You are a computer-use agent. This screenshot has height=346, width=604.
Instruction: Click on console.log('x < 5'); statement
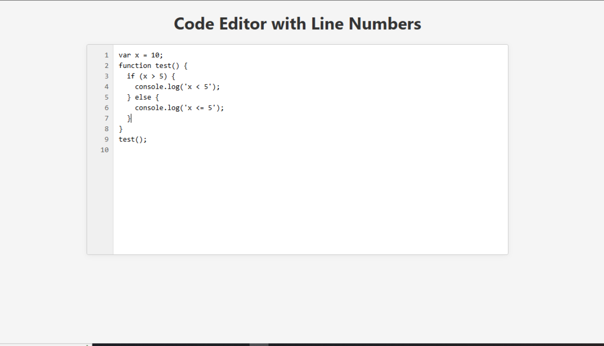tap(177, 87)
